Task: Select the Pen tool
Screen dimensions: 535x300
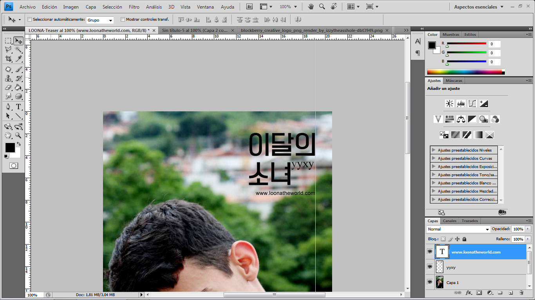Action: click(x=8, y=107)
